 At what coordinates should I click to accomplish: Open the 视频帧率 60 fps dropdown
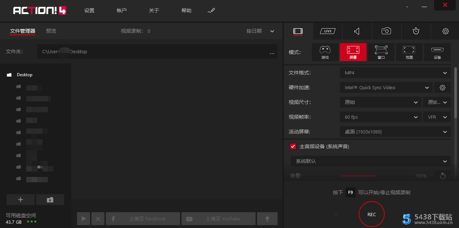[380, 117]
